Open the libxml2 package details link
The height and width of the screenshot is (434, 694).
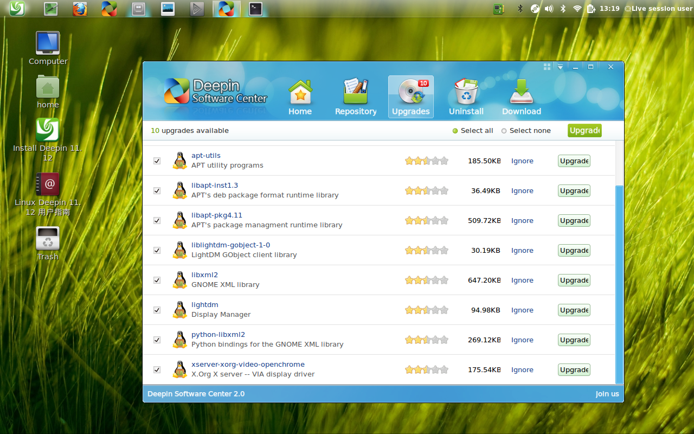pos(204,275)
